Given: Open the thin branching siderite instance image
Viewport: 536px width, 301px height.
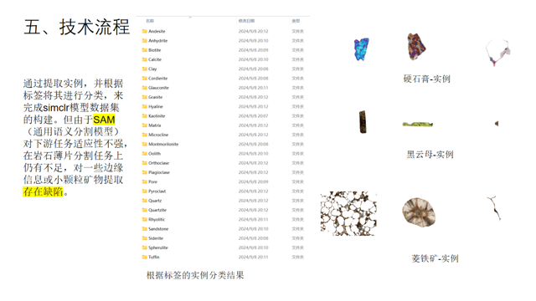Looking at the screenshot, I should point(494,208).
